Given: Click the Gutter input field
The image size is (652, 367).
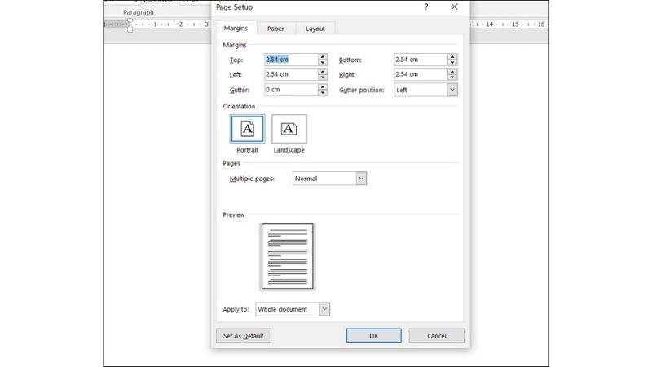Looking at the screenshot, I should coord(292,90).
